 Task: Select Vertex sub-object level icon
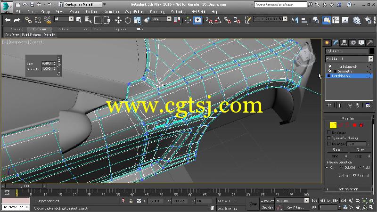tap(333, 125)
